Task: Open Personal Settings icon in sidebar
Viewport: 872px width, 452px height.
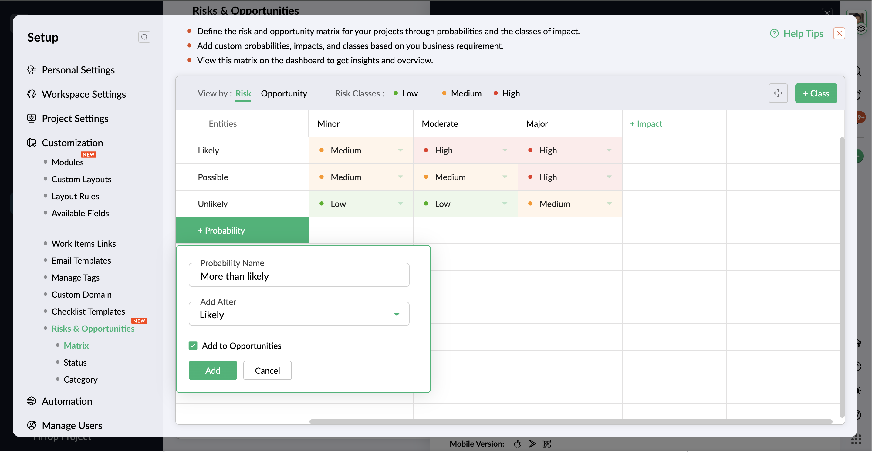Action: (x=32, y=70)
